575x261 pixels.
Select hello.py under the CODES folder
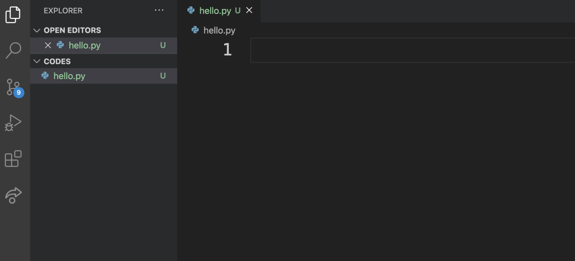point(104,76)
